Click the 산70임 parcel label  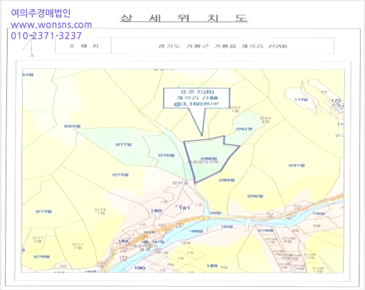[42, 257]
